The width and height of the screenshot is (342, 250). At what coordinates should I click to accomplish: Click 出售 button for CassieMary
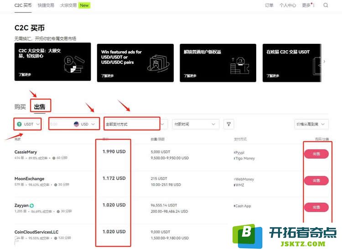click(x=316, y=154)
